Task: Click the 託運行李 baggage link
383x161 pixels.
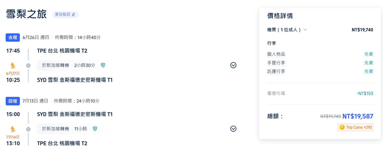Action: point(276,72)
